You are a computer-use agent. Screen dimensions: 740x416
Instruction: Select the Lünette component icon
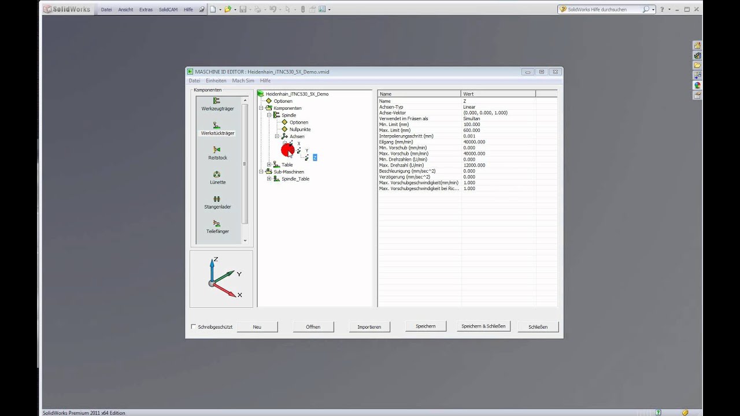(x=217, y=174)
